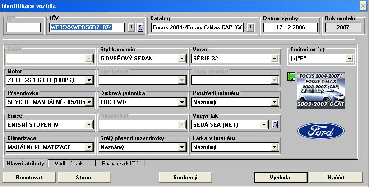Click the IČV history download arrow icon
369x187 pixels.
(131, 27)
